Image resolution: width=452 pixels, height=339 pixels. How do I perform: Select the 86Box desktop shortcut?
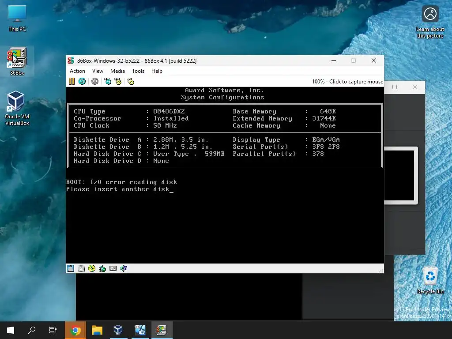17,61
